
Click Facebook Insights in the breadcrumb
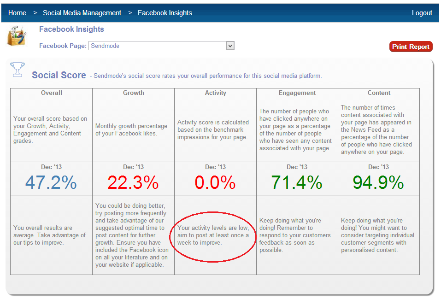pyautogui.click(x=165, y=13)
